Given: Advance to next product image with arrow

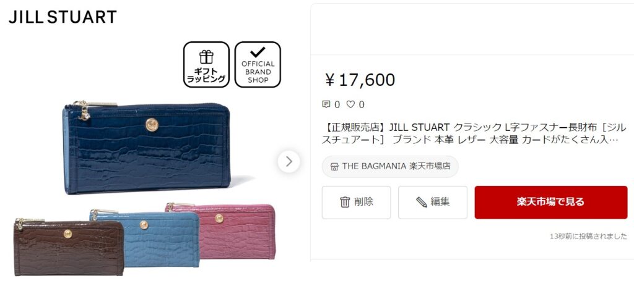Looking at the screenshot, I should pos(289,161).
